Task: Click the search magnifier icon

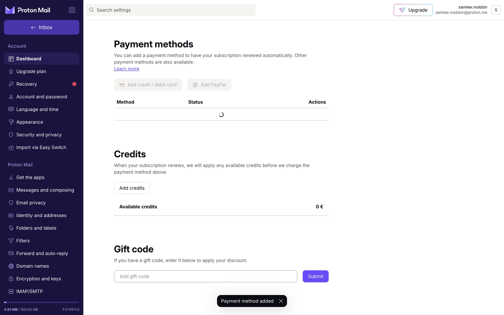Action: [x=91, y=10]
